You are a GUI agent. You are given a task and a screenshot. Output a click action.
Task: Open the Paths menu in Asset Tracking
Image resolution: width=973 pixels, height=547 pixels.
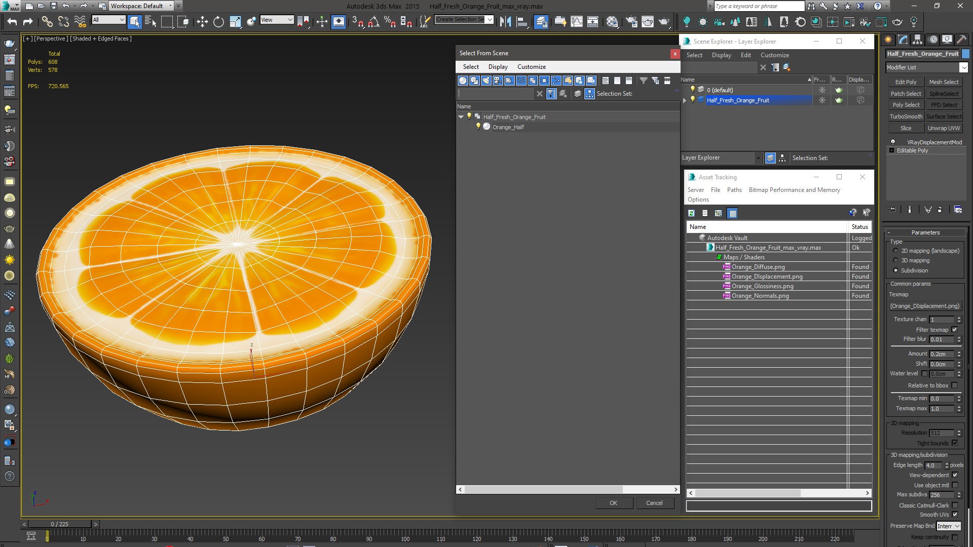point(734,190)
